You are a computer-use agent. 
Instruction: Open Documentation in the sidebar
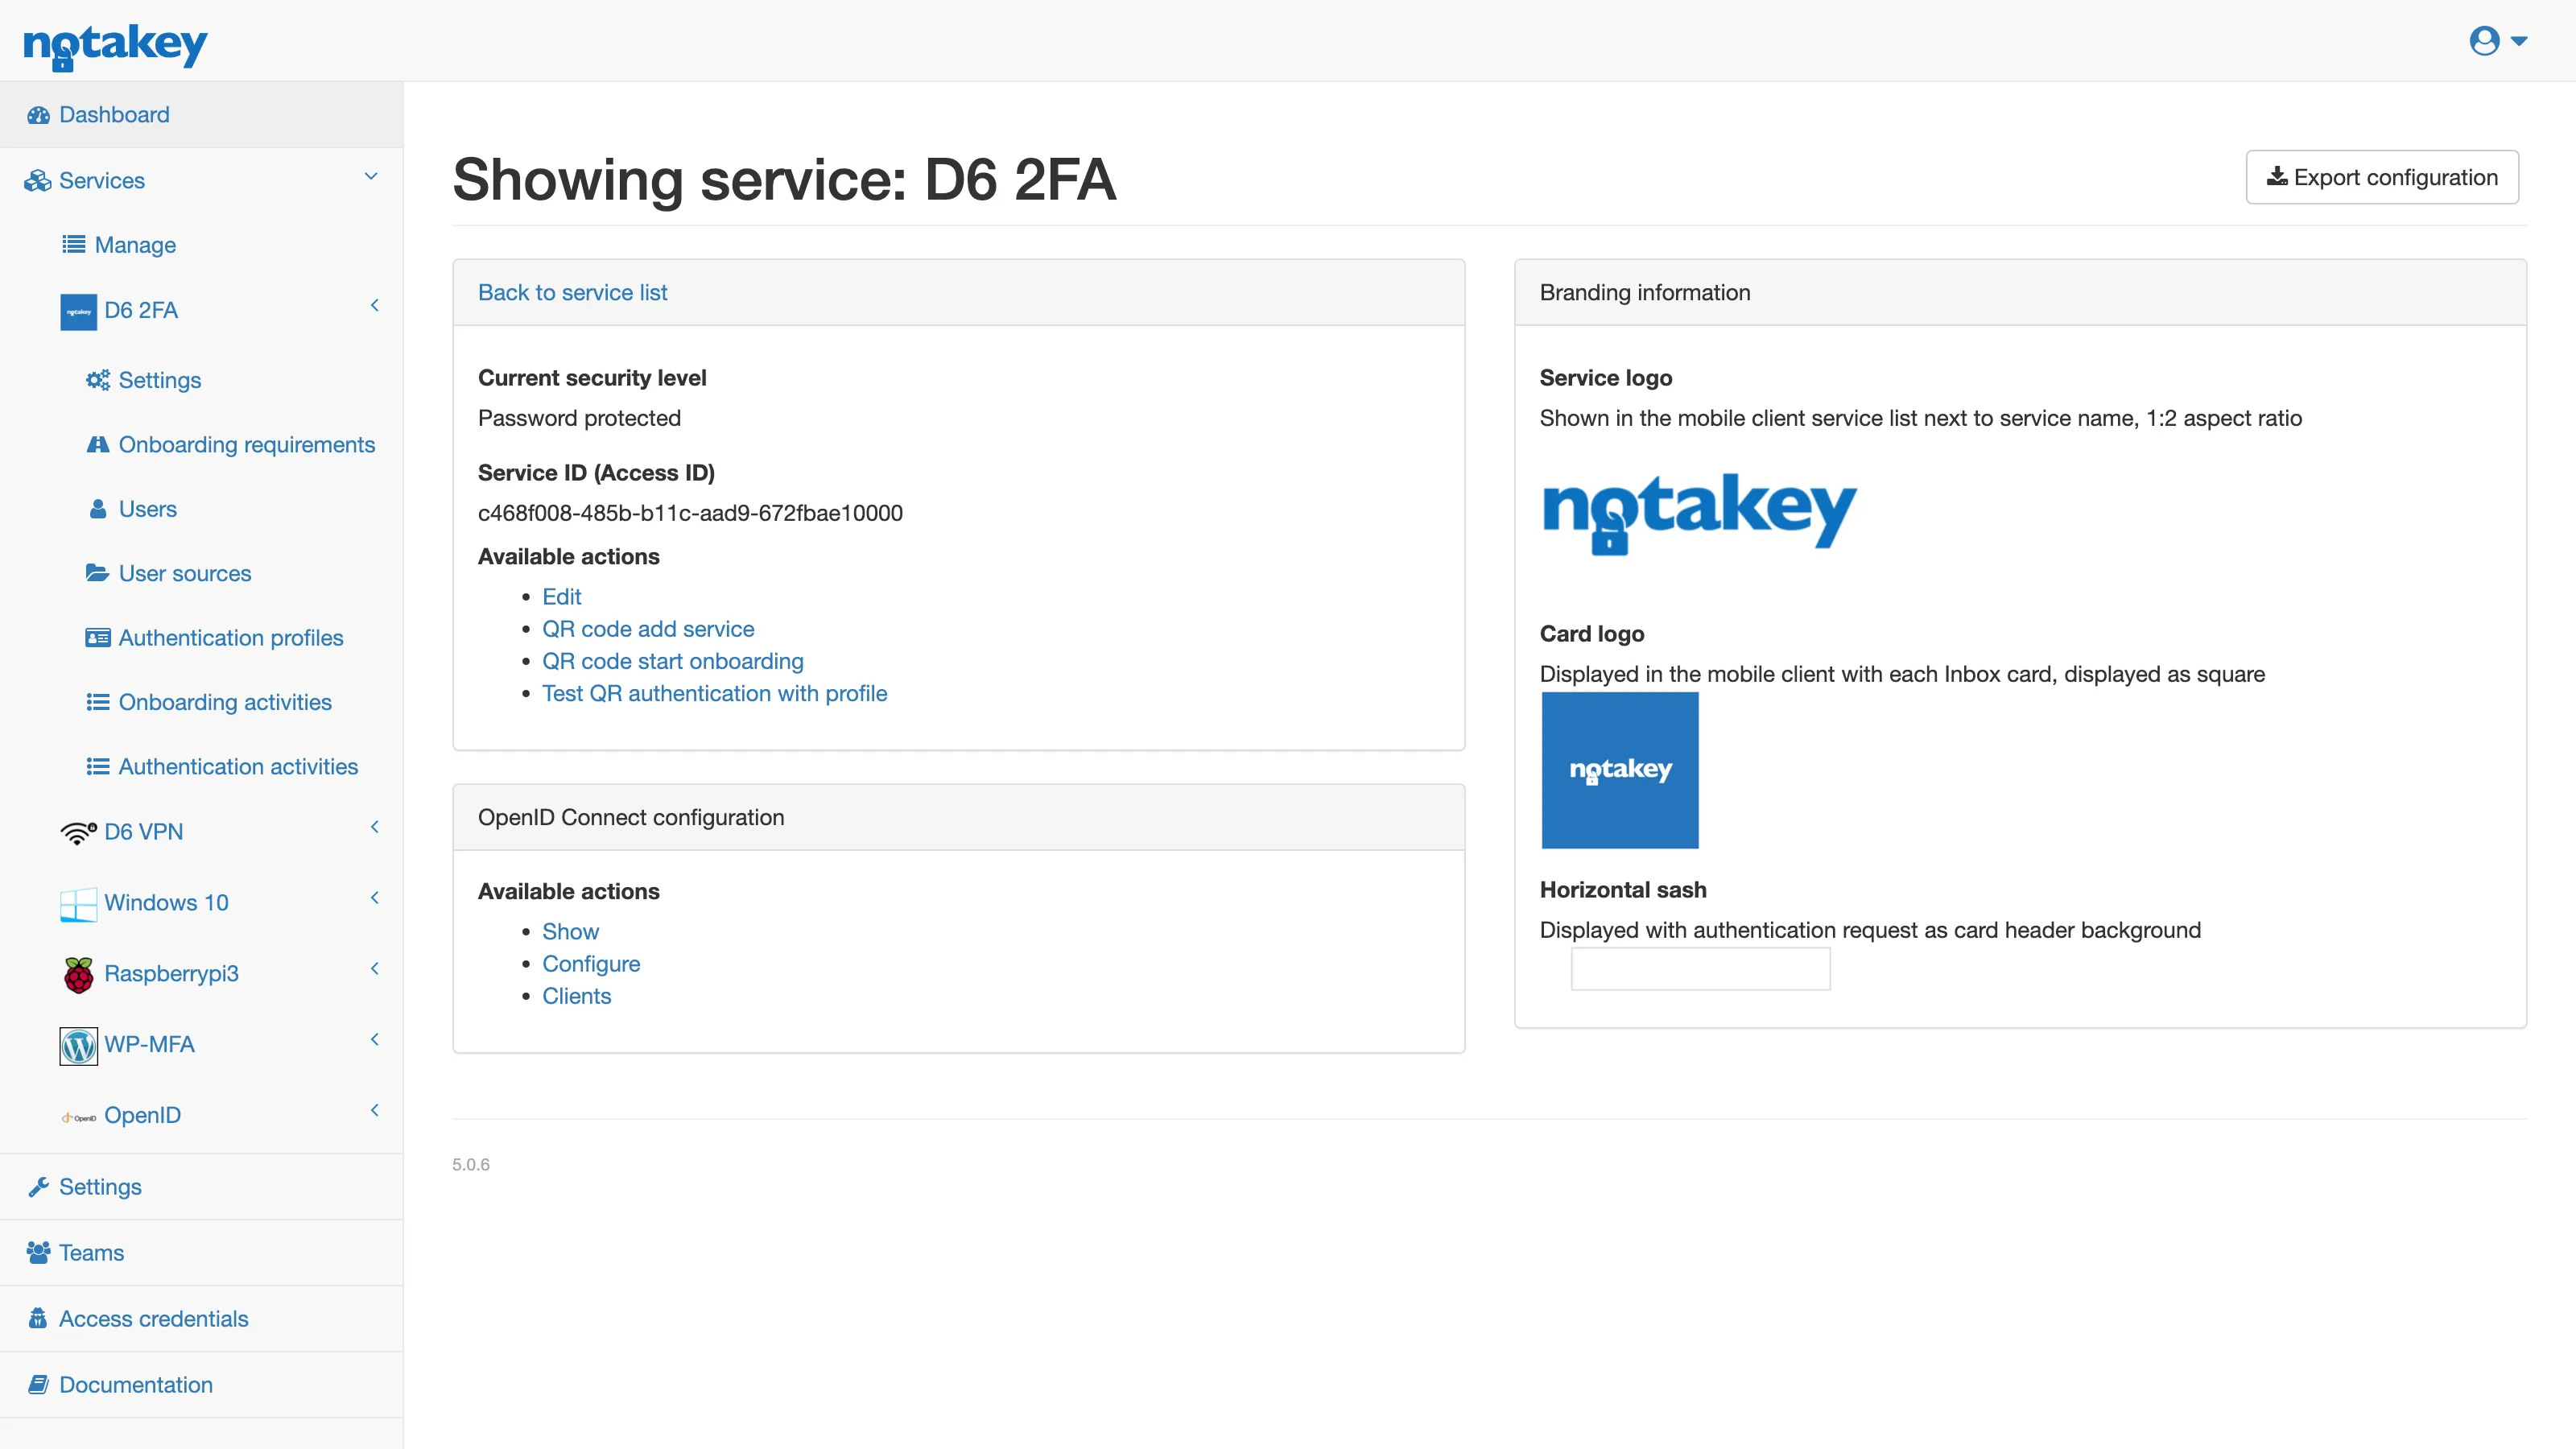(201, 1385)
